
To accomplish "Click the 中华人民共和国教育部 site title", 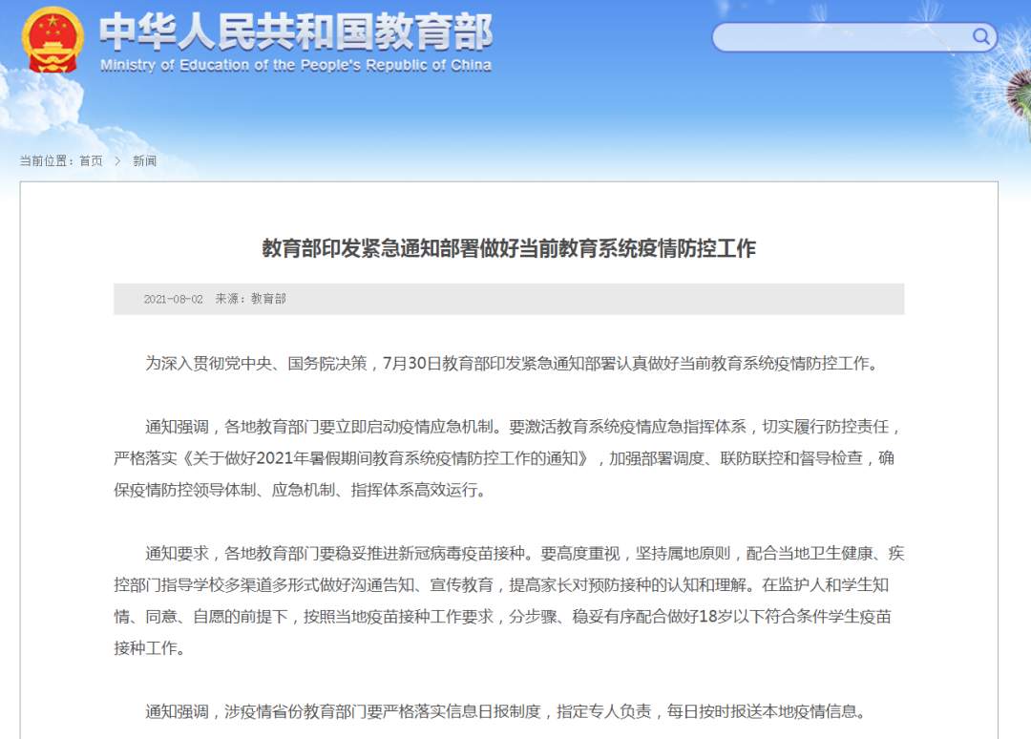I will (x=296, y=32).
